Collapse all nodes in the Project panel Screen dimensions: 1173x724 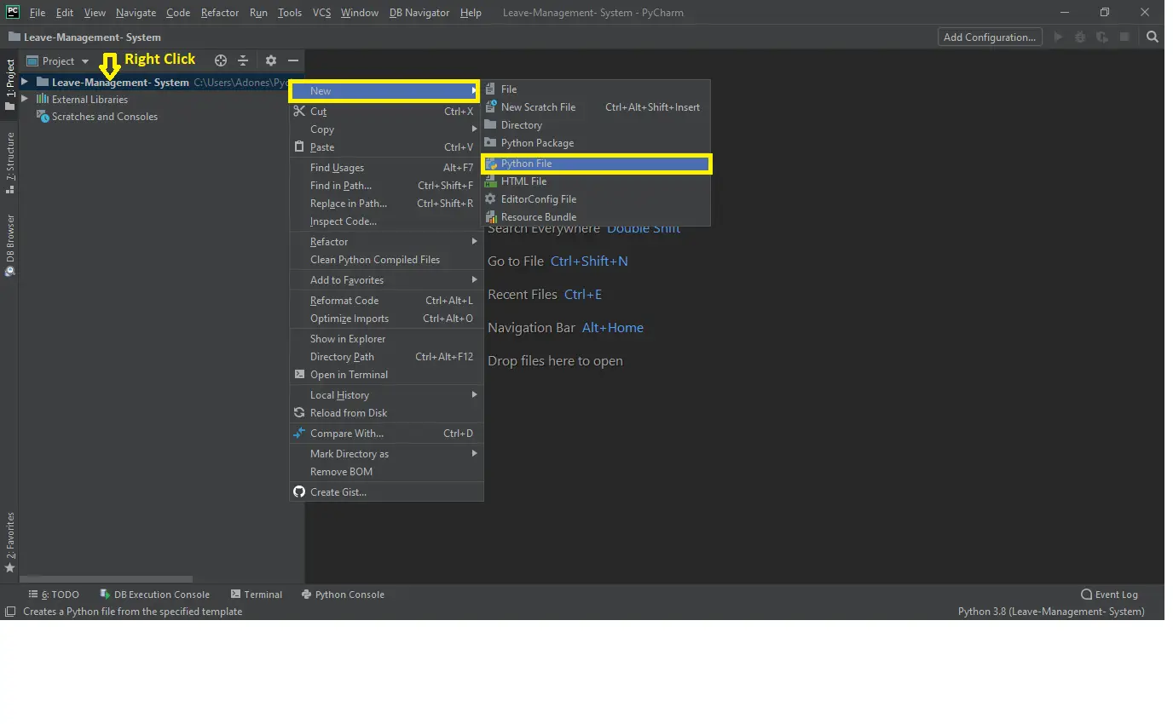coord(243,60)
